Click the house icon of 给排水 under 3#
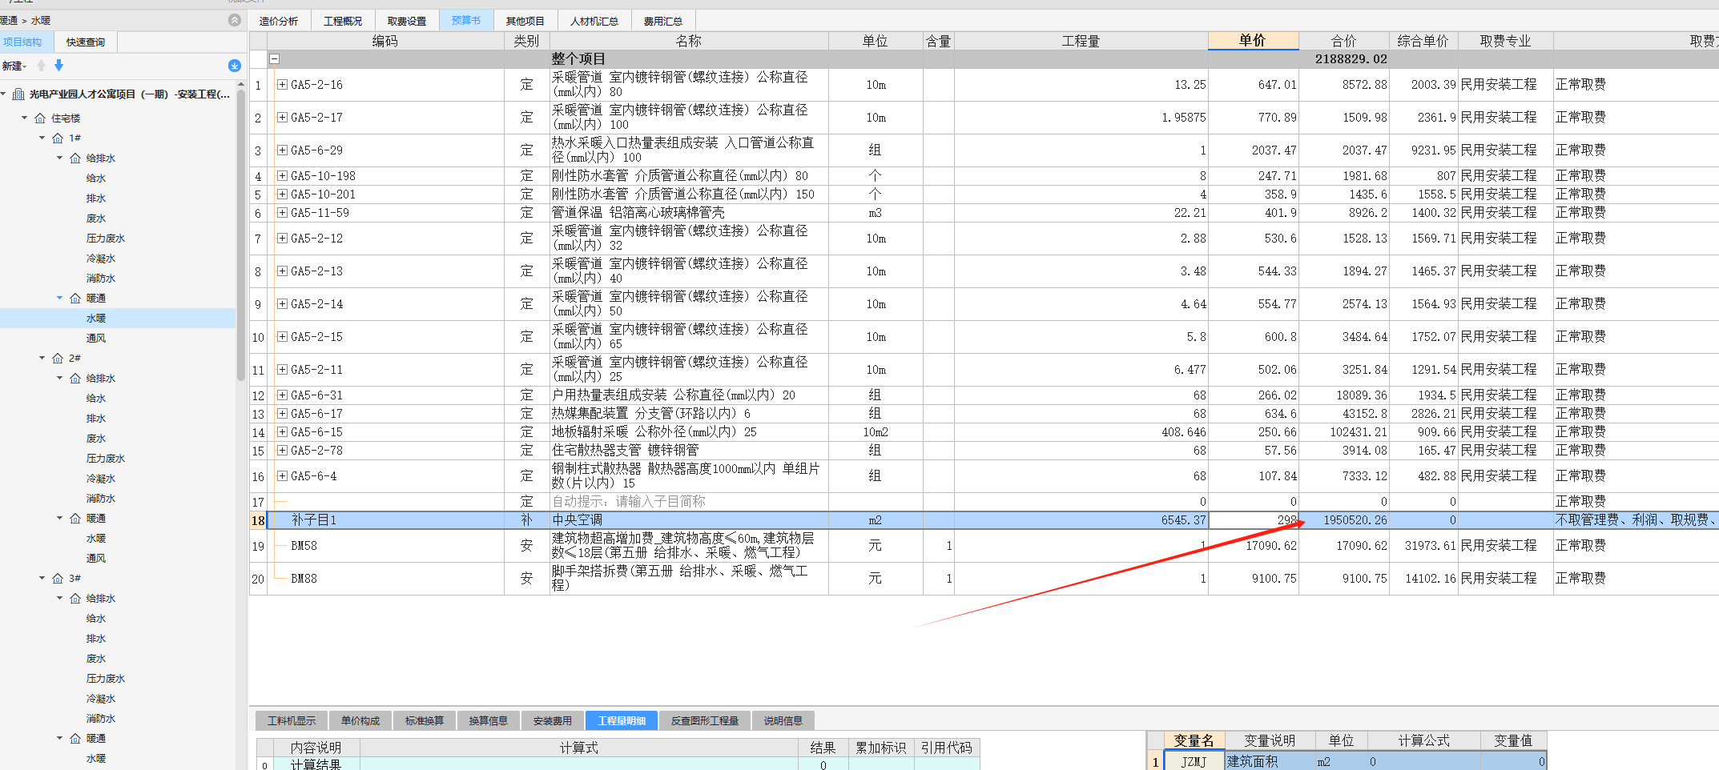The width and height of the screenshot is (1719, 770). (x=75, y=599)
